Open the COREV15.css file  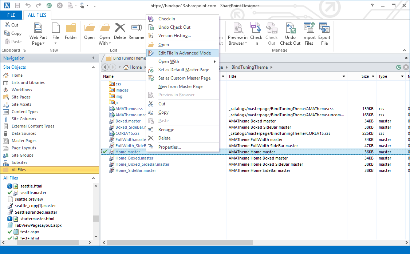(127, 133)
